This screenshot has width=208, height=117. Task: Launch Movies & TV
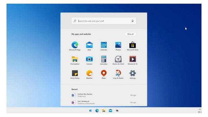(x=133, y=60)
